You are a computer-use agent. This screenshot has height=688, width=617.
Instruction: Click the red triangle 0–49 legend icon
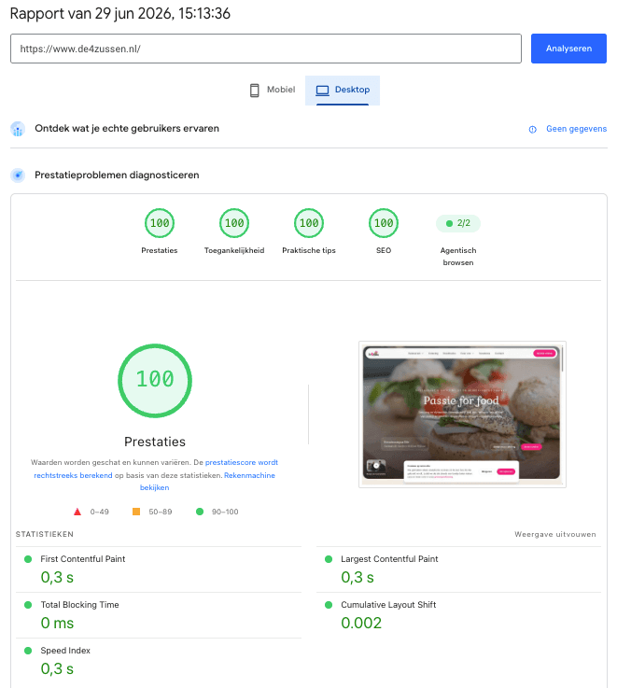point(77,512)
